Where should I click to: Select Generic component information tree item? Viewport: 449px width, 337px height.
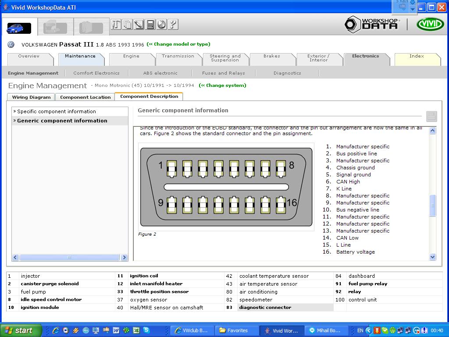pos(62,121)
